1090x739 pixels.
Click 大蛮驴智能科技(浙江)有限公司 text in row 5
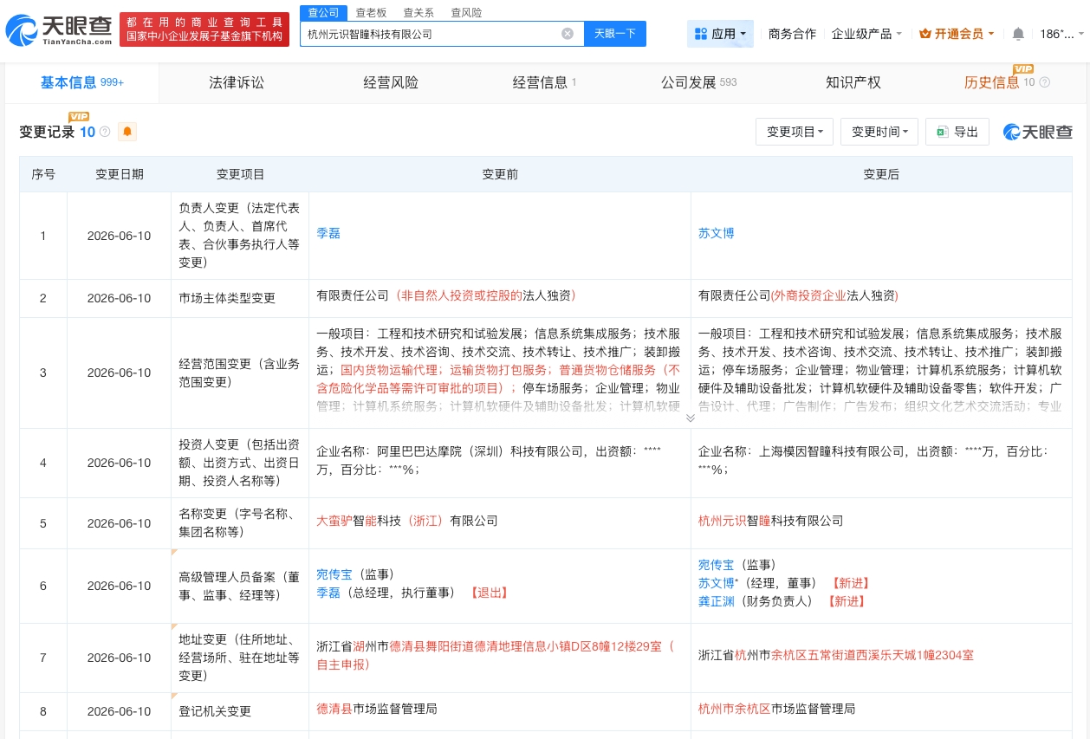click(407, 521)
